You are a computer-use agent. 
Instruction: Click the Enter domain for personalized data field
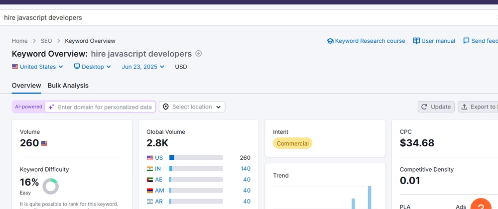point(100,107)
